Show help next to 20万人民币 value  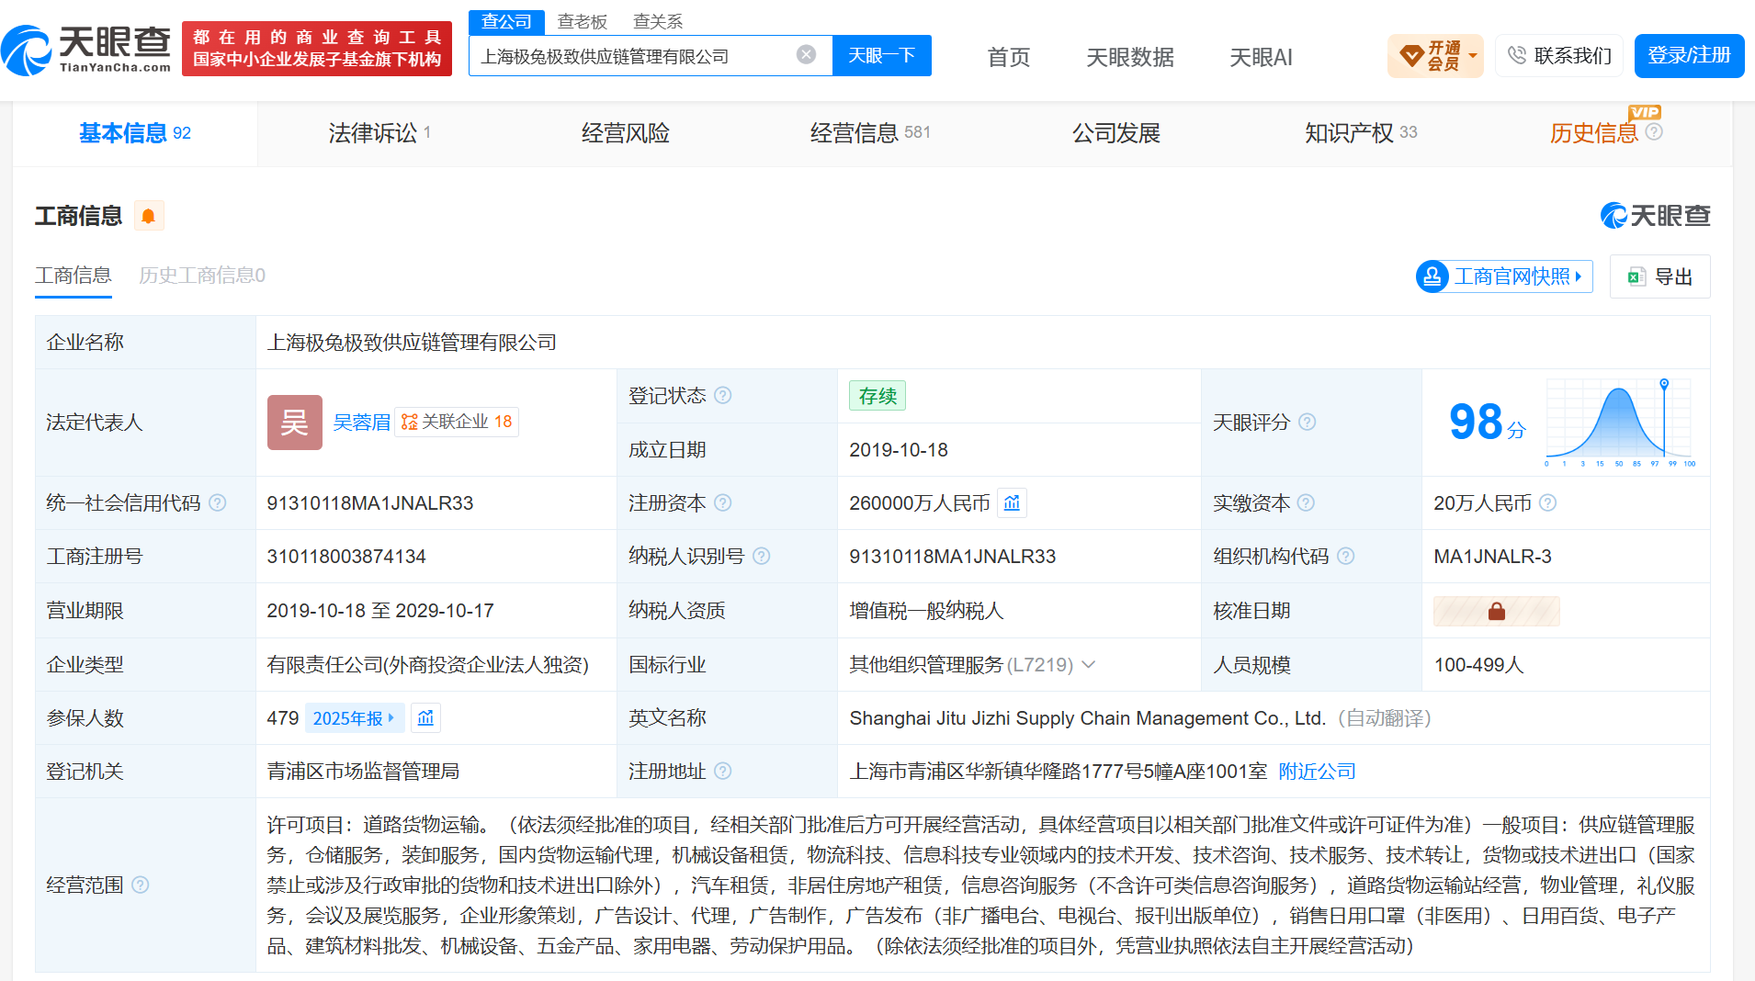coord(1548,503)
